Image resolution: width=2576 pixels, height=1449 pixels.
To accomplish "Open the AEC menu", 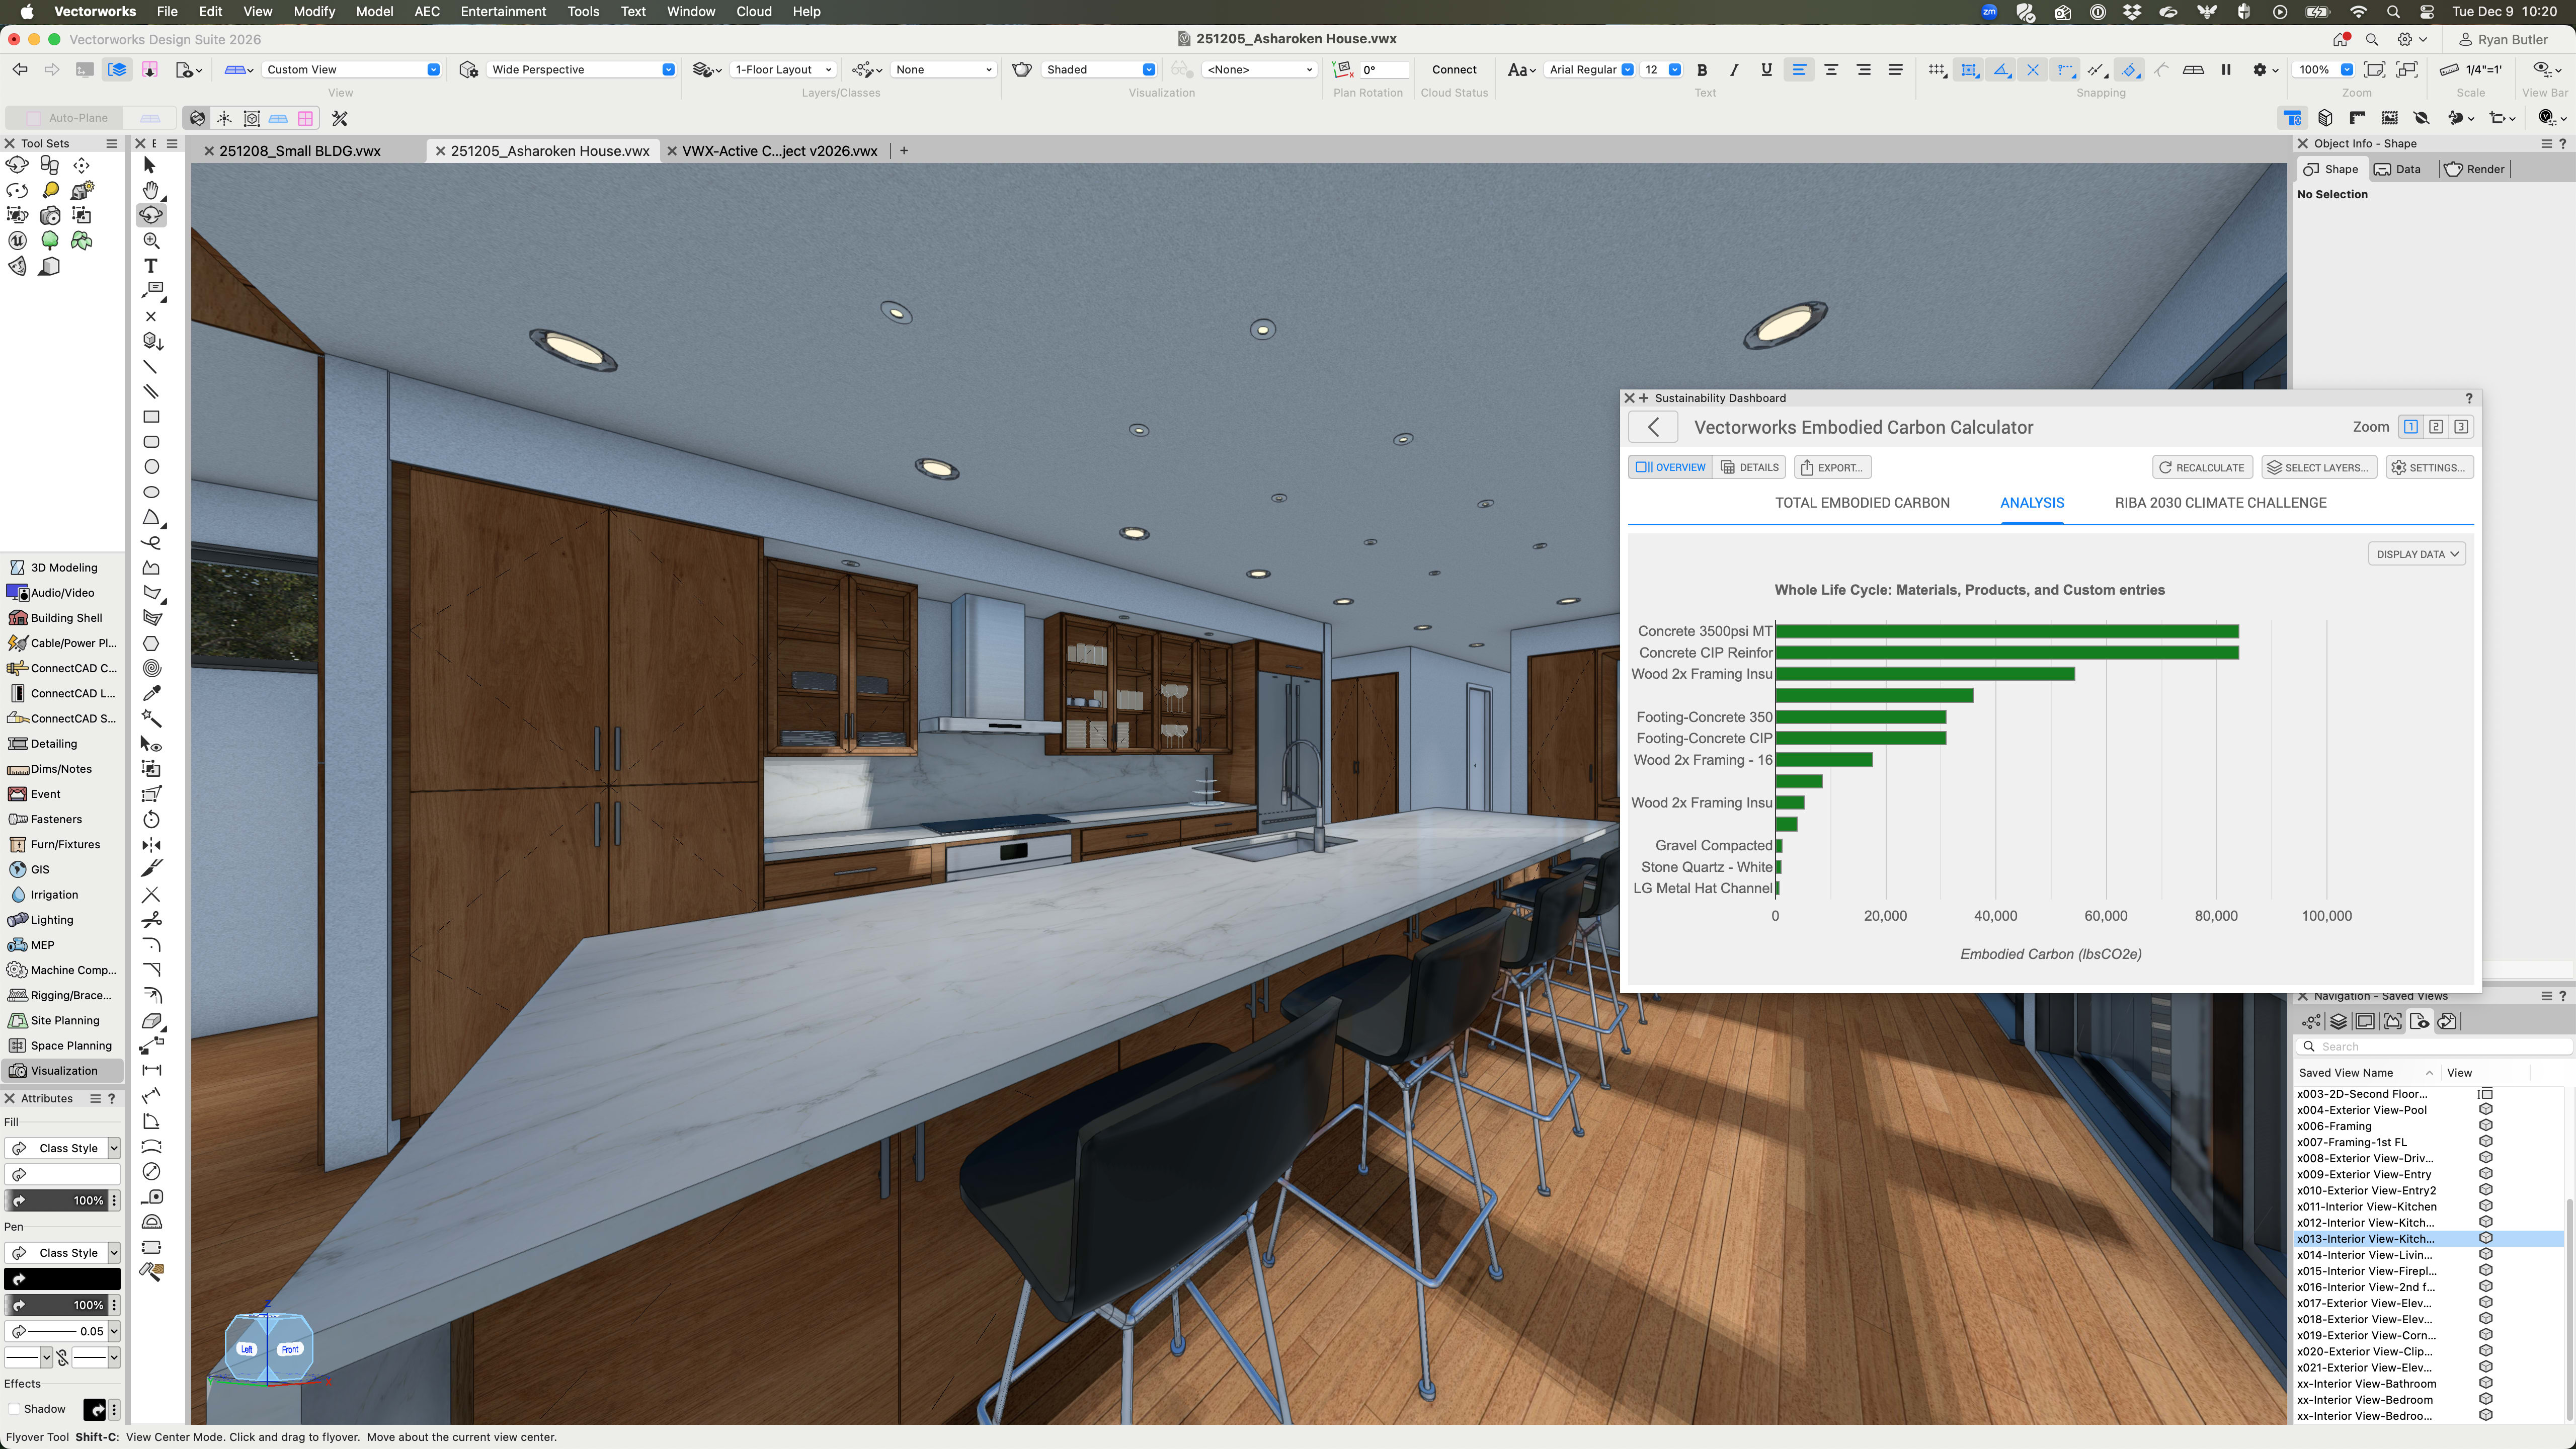I will pyautogui.click(x=427, y=11).
